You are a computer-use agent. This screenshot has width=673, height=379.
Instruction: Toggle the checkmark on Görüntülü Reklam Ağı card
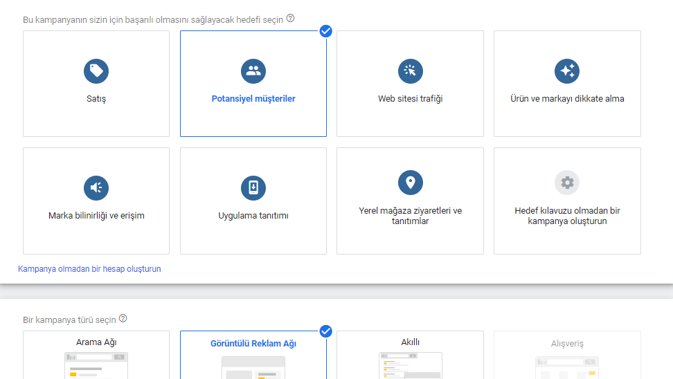pos(326,331)
